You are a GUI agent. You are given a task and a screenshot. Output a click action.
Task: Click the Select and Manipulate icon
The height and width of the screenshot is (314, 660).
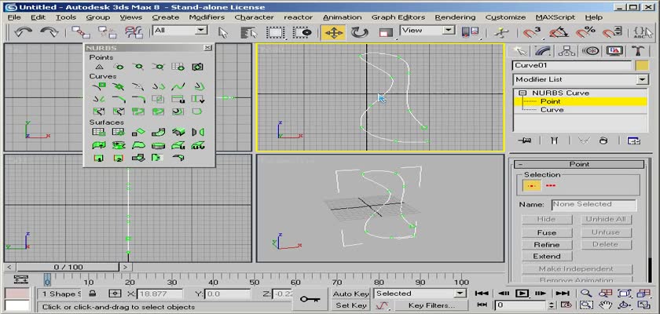pyautogui.click(x=501, y=32)
